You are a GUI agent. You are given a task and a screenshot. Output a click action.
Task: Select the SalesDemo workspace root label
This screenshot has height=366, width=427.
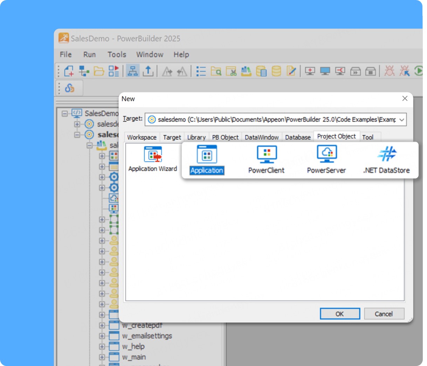[102, 113]
